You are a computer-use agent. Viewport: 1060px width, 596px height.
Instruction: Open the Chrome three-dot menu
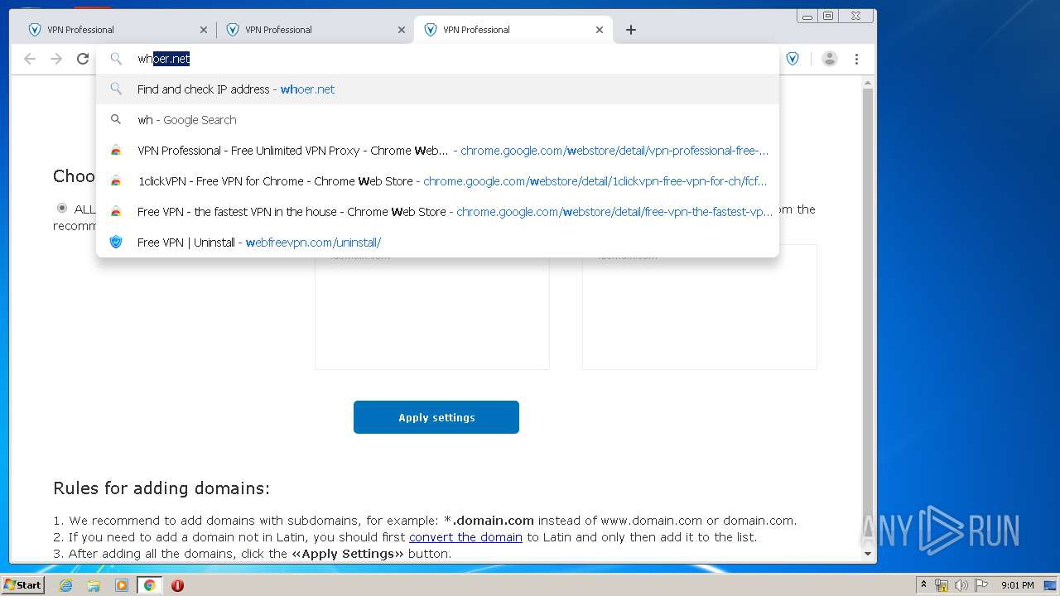pyautogui.click(x=856, y=59)
